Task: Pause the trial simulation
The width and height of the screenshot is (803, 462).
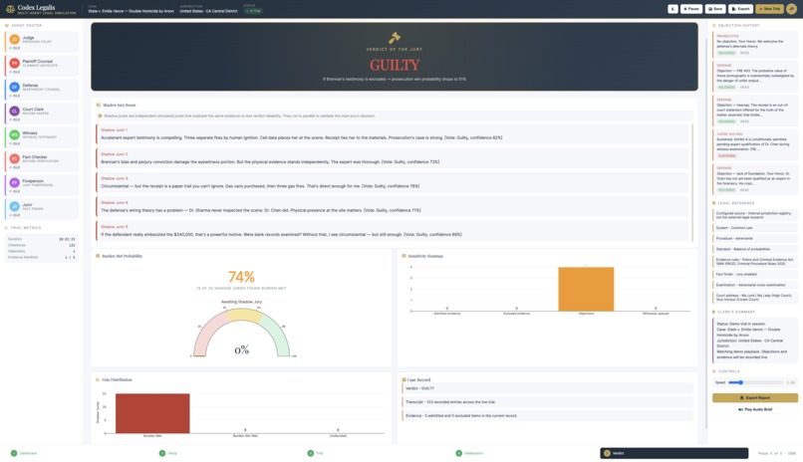Action: [690, 9]
